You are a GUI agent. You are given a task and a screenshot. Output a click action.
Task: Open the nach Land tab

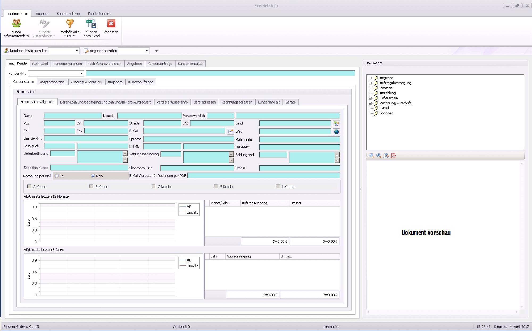tap(40, 64)
